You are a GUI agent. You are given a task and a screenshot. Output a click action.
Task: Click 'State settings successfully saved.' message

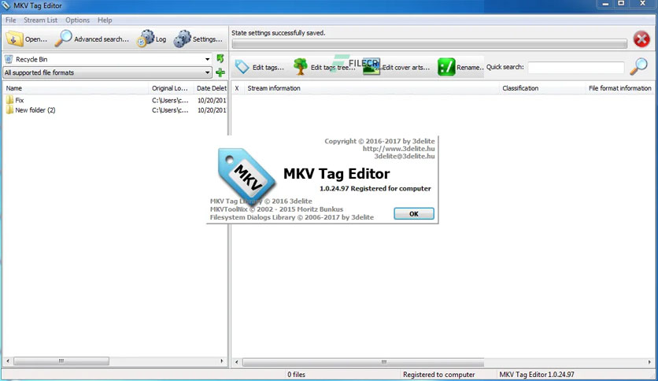[278, 33]
